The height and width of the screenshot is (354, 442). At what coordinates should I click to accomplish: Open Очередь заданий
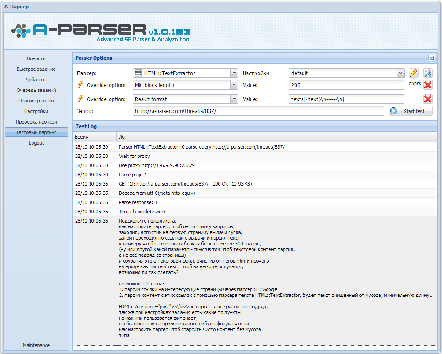(x=37, y=90)
